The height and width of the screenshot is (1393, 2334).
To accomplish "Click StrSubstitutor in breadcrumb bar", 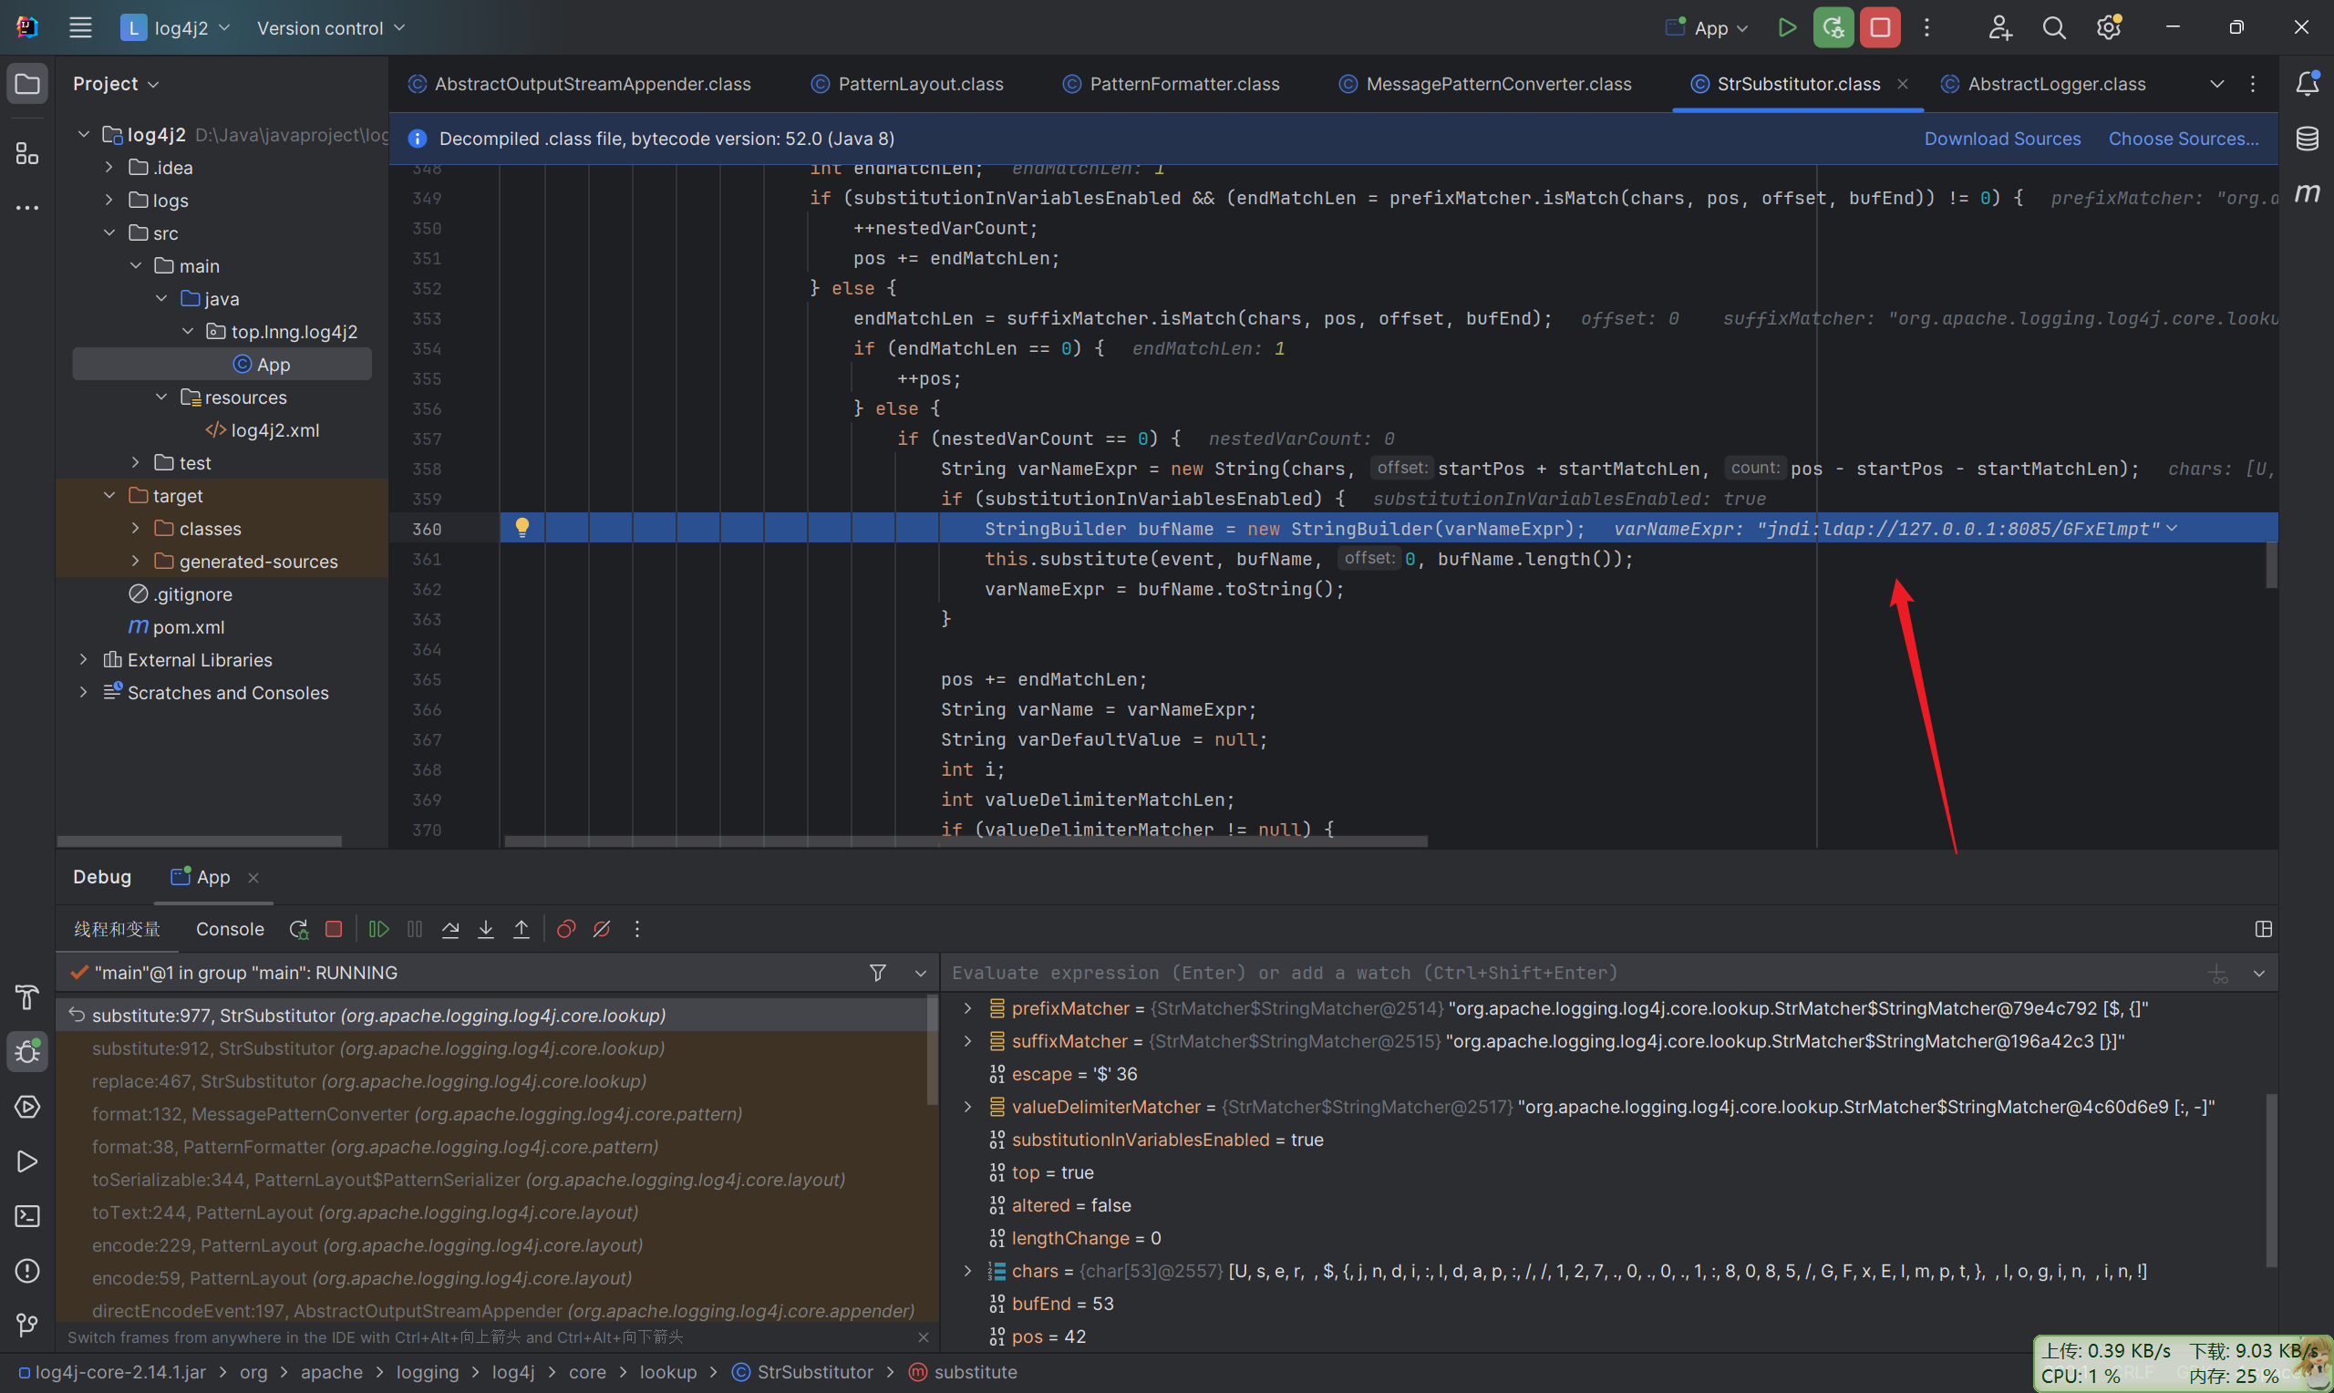I will [803, 1371].
